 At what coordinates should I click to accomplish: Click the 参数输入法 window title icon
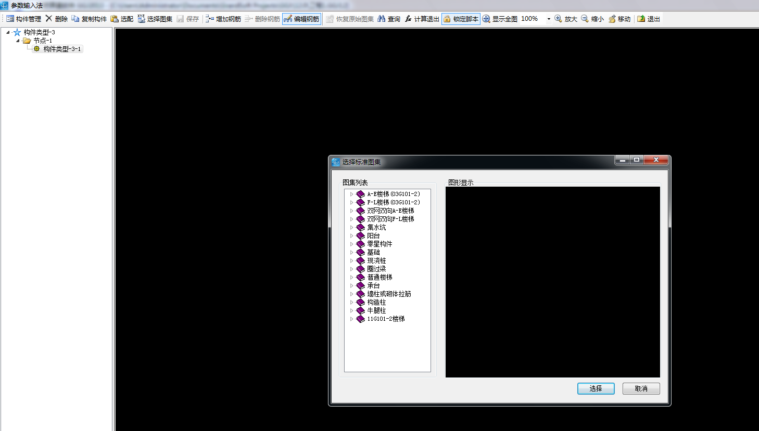(5, 5)
